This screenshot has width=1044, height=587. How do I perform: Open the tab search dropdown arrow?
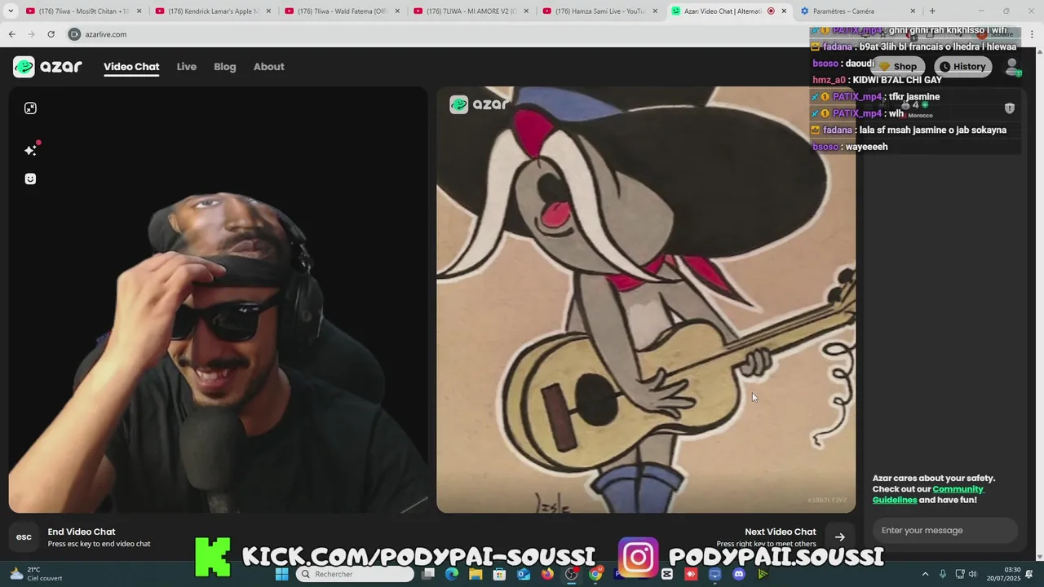pyautogui.click(x=11, y=11)
